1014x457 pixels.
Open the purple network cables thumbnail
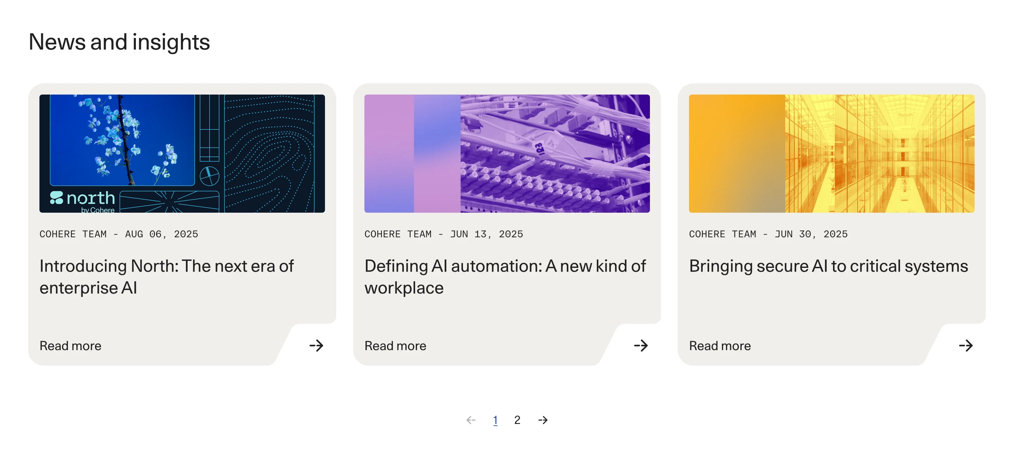[507, 154]
